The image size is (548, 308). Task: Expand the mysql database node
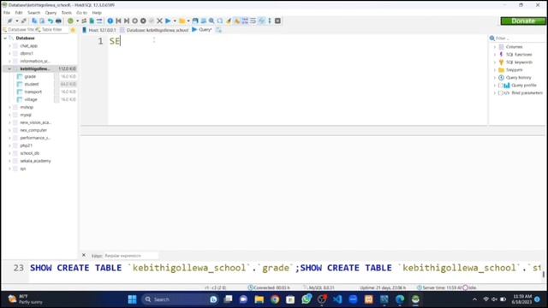click(9, 115)
